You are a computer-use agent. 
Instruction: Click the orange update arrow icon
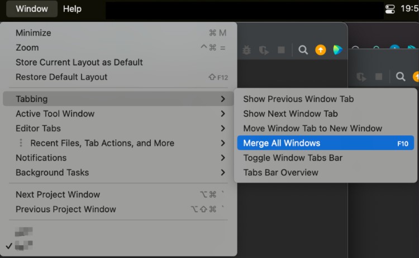click(x=321, y=50)
